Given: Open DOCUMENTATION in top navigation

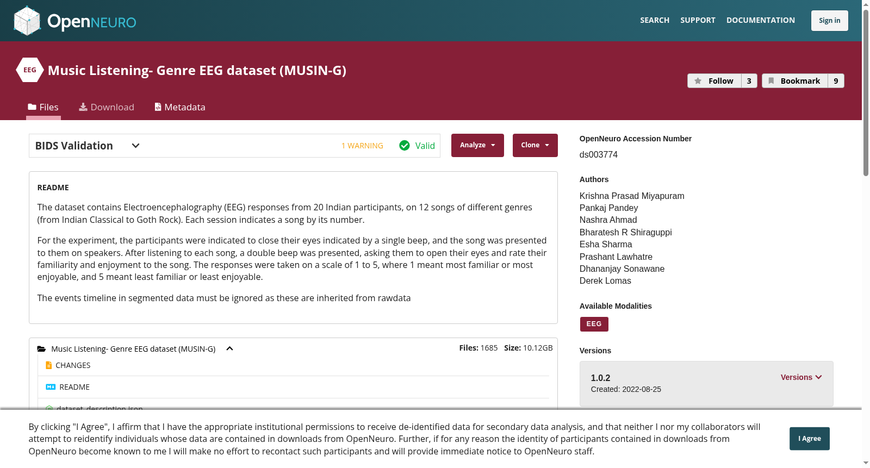Looking at the screenshot, I should (x=760, y=20).
